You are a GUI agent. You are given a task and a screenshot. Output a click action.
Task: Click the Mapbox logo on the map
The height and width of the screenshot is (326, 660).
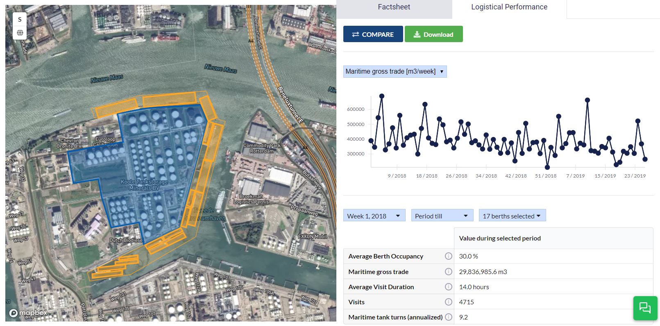pyautogui.click(x=28, y=313)
